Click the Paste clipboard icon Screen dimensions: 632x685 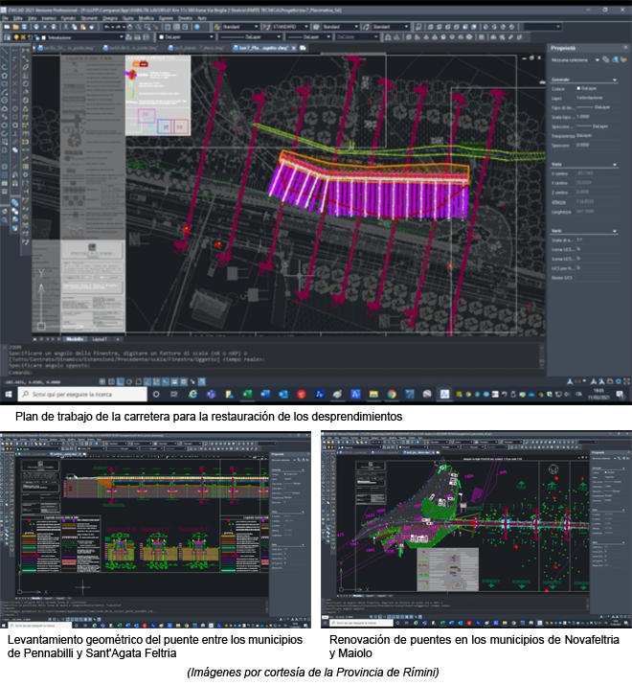[x=83, y=27]
